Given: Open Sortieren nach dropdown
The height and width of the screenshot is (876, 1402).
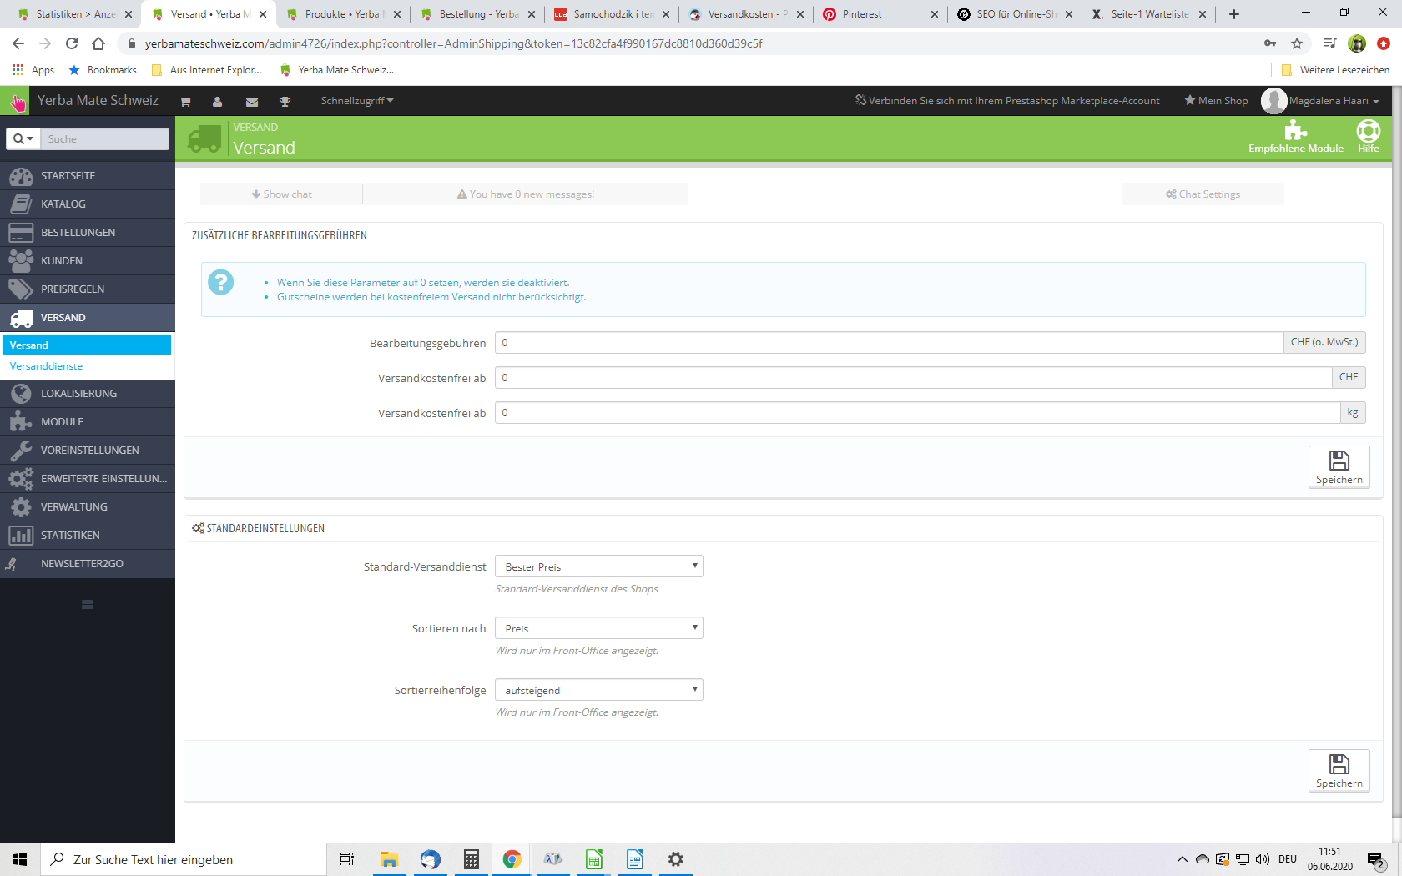Looking at the screenshot, I should [599, 628].
